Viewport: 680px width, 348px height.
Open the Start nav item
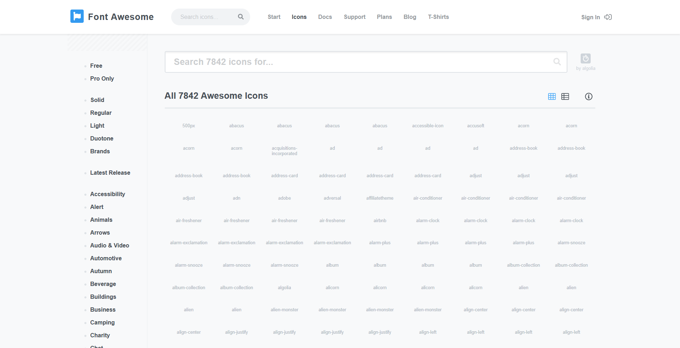tap(274, 17)
